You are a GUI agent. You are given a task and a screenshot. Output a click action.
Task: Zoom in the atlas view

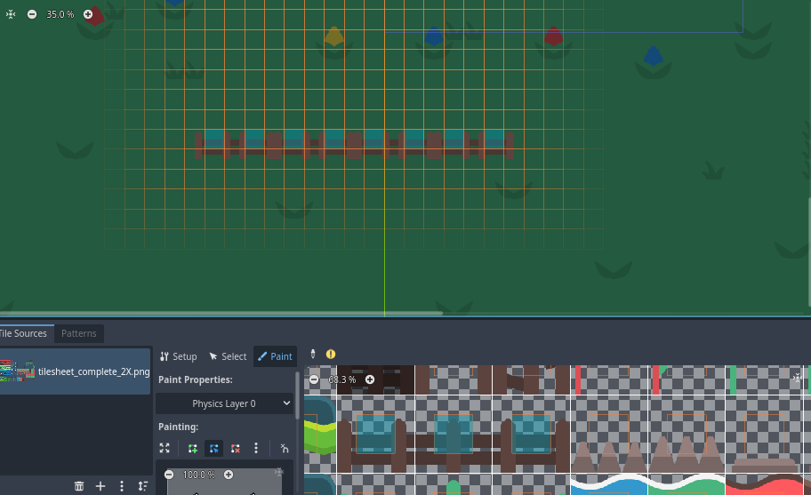tap(370, 379)
